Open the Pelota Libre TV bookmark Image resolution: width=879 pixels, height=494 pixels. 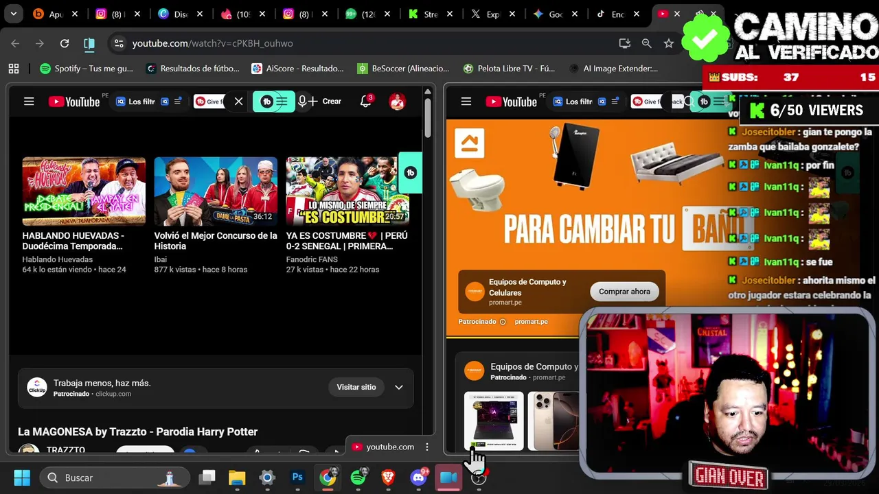click(509, 69)
